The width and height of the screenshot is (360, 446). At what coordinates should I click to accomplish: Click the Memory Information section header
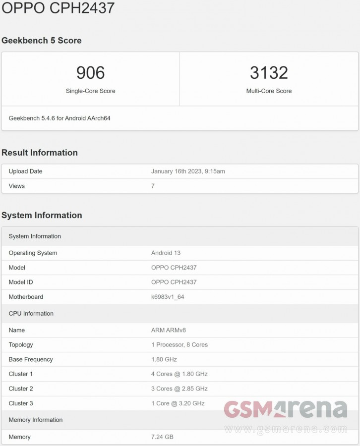[x=180, y=420]
